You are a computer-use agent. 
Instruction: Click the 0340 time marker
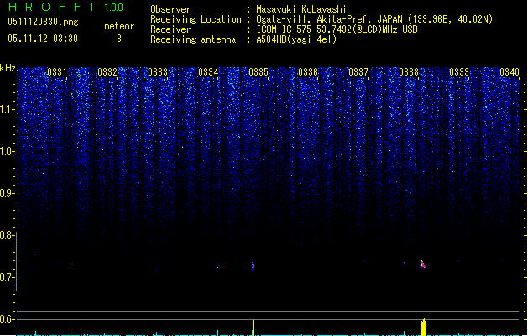click(x=510, y=72)
